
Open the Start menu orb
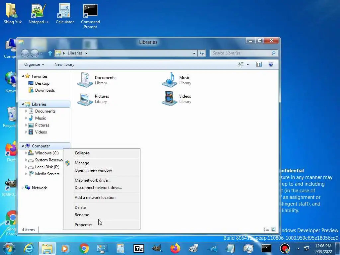click(x=9, y=248)
